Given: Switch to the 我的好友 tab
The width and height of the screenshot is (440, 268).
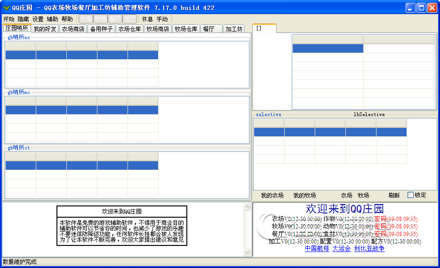Looking at the screenshot, I should [x=45, y=29].
